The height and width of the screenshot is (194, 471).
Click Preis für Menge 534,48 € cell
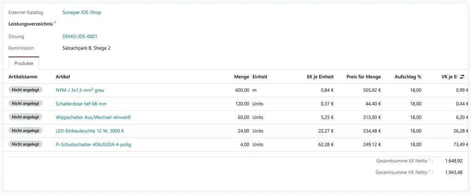pos(372,131)
